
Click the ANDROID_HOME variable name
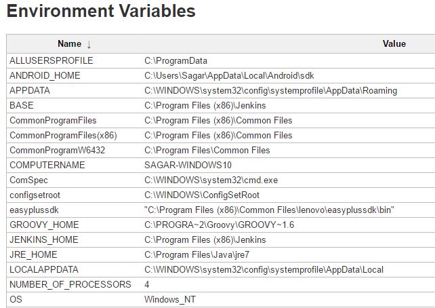coord(45,75)
